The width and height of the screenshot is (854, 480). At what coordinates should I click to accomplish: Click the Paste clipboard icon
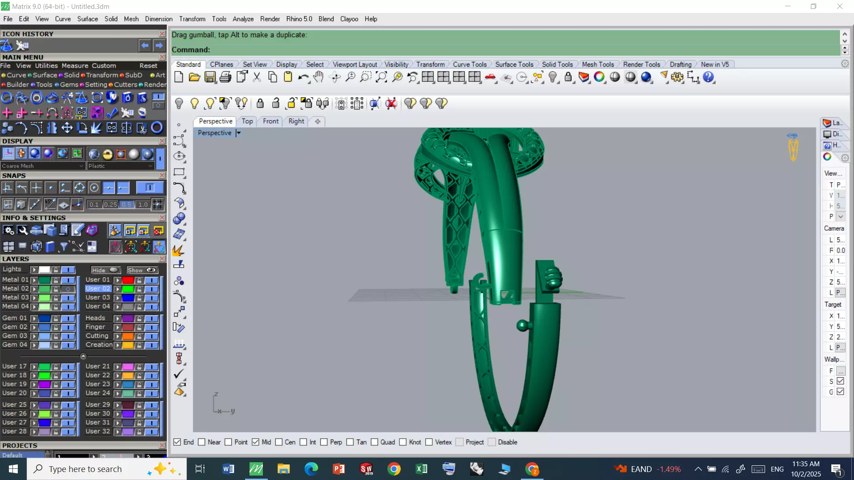(288, 77)
